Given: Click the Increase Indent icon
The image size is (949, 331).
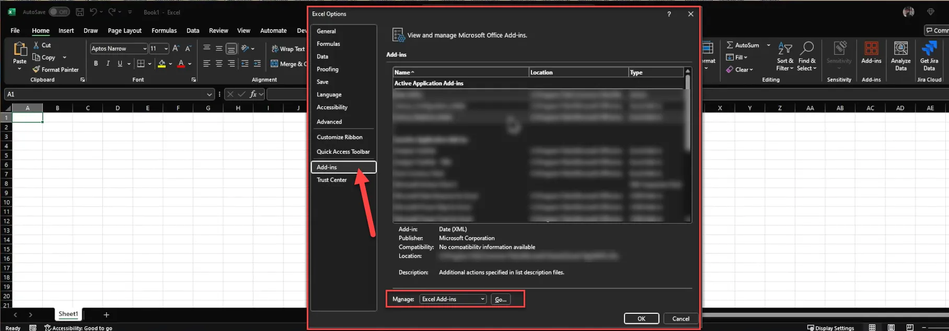Looking at the screenshot, I should click(x=257, y=64).
